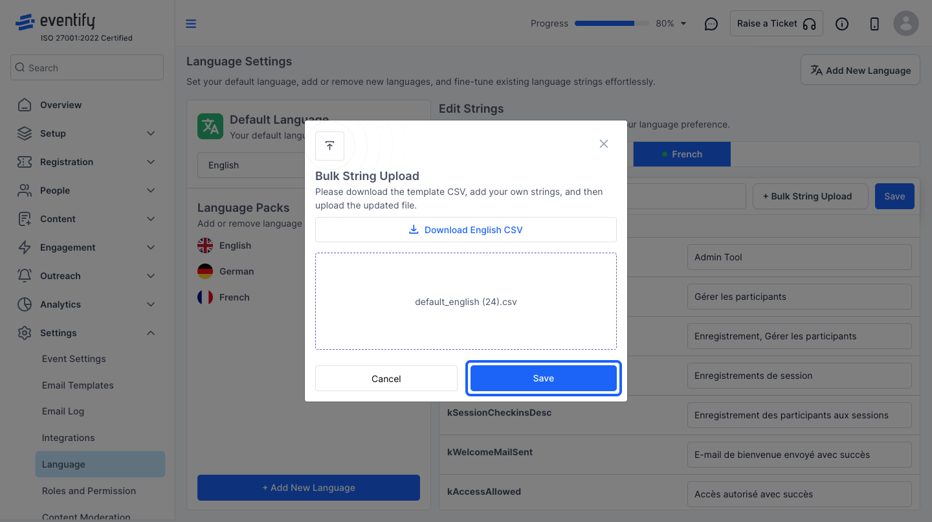The image size is (932, 522).
Task: Click the hamburger menu icon
Action: point(191,24)
